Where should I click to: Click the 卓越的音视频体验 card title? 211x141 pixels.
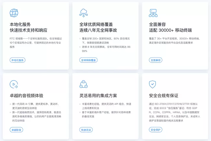click(26, 96)
